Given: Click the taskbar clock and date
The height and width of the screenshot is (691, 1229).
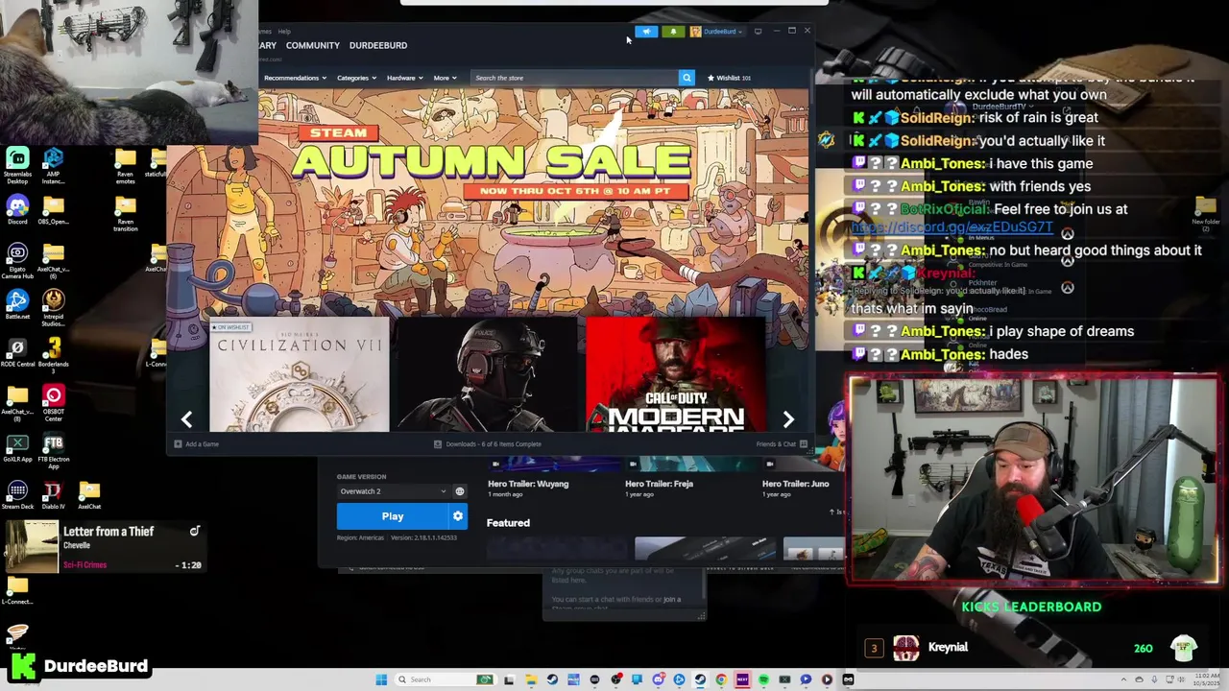Looking at the screenshot, I should tap(1208, 679).
